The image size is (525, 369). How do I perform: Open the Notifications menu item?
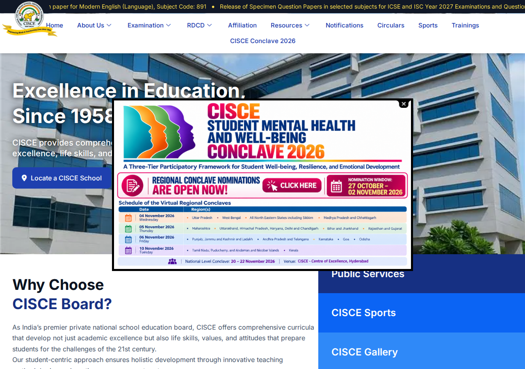click(345, 25)
